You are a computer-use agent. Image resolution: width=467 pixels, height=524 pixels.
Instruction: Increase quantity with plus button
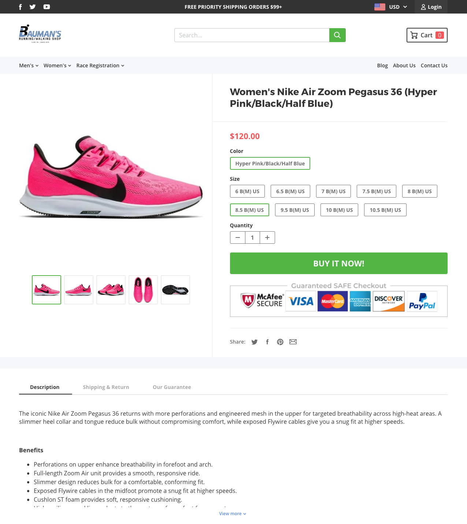point(267,237)
